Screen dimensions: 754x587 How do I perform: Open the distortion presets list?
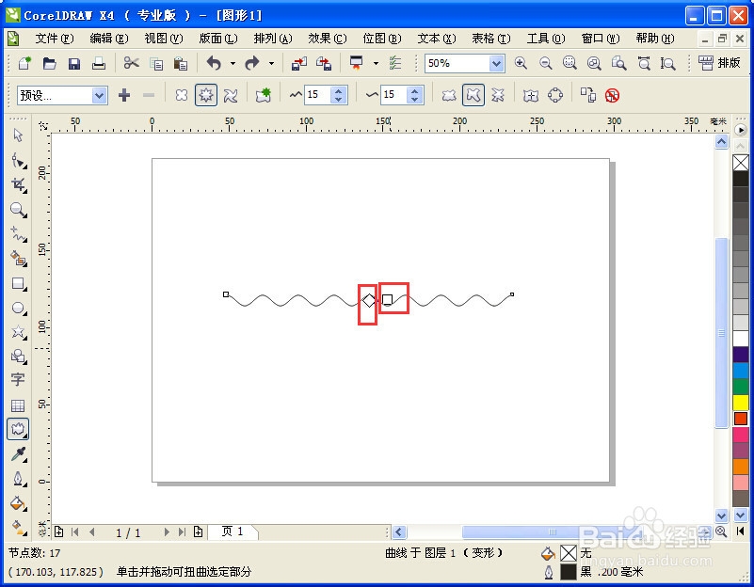click(99, 94)
